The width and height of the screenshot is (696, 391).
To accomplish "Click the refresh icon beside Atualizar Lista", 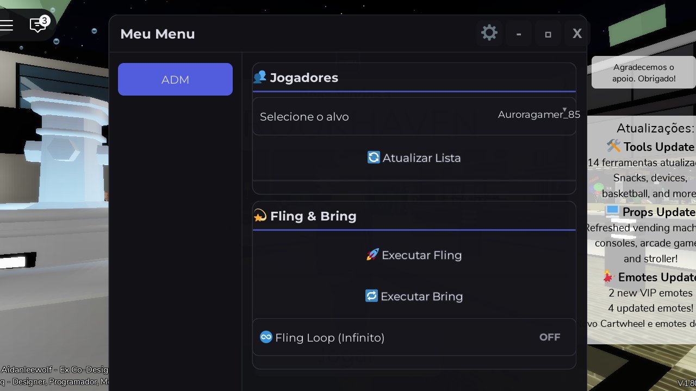I will point(374,157).
